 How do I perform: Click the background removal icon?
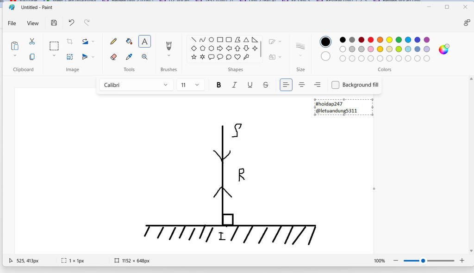tap(70, 57)
